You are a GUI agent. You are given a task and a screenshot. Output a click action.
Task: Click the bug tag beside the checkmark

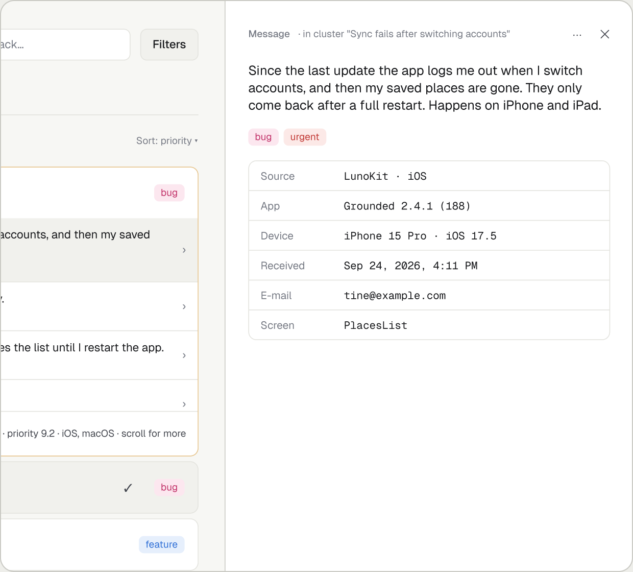[169, 487]
